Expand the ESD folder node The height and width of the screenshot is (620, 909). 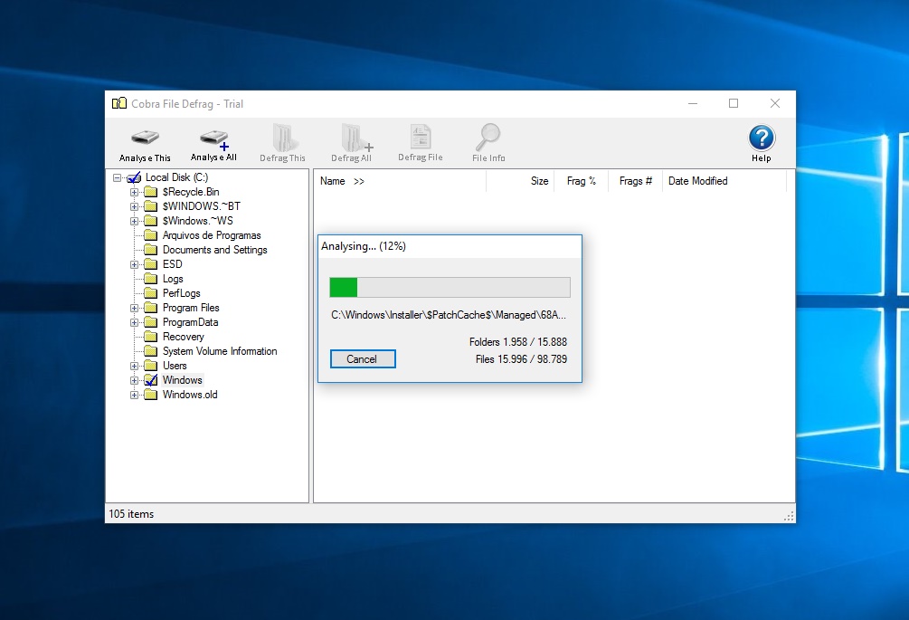click(135, 264)
